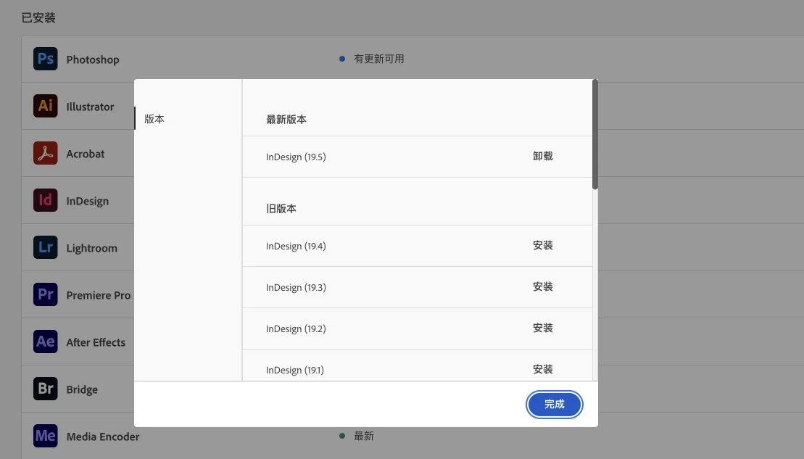Screen dimensions: 804x459
Task: Click the 已安装 heading
Action: click(38, 17)
